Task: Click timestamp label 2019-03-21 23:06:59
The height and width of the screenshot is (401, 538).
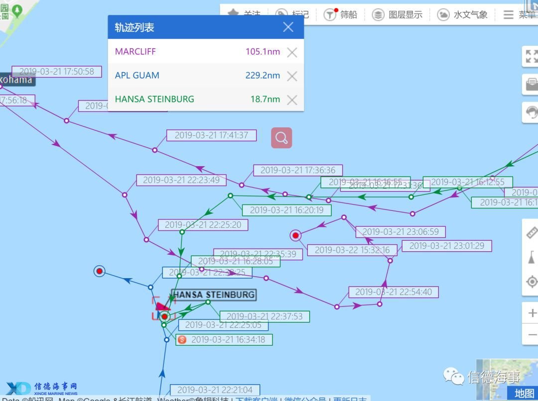Action: click(401, 232)
